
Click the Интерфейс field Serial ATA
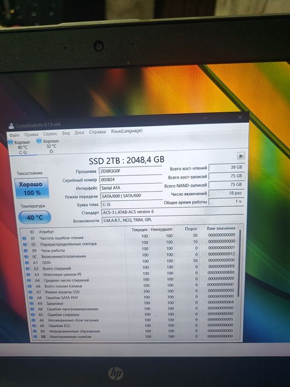click(131, 188)
